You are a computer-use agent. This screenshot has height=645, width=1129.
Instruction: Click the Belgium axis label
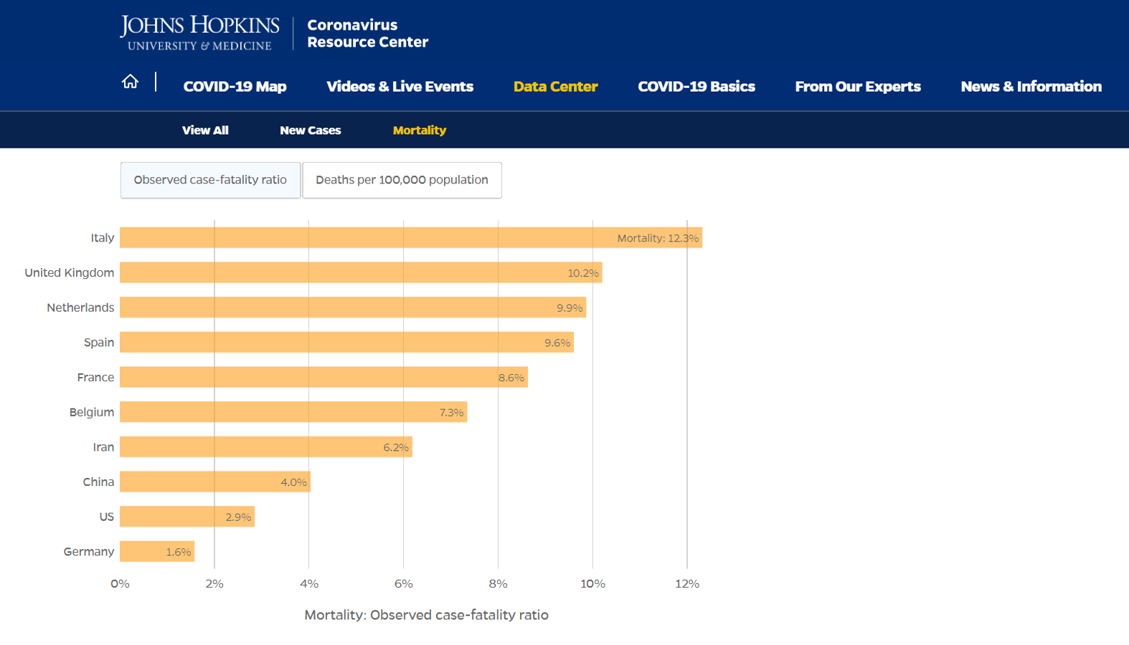pos(91,412)
